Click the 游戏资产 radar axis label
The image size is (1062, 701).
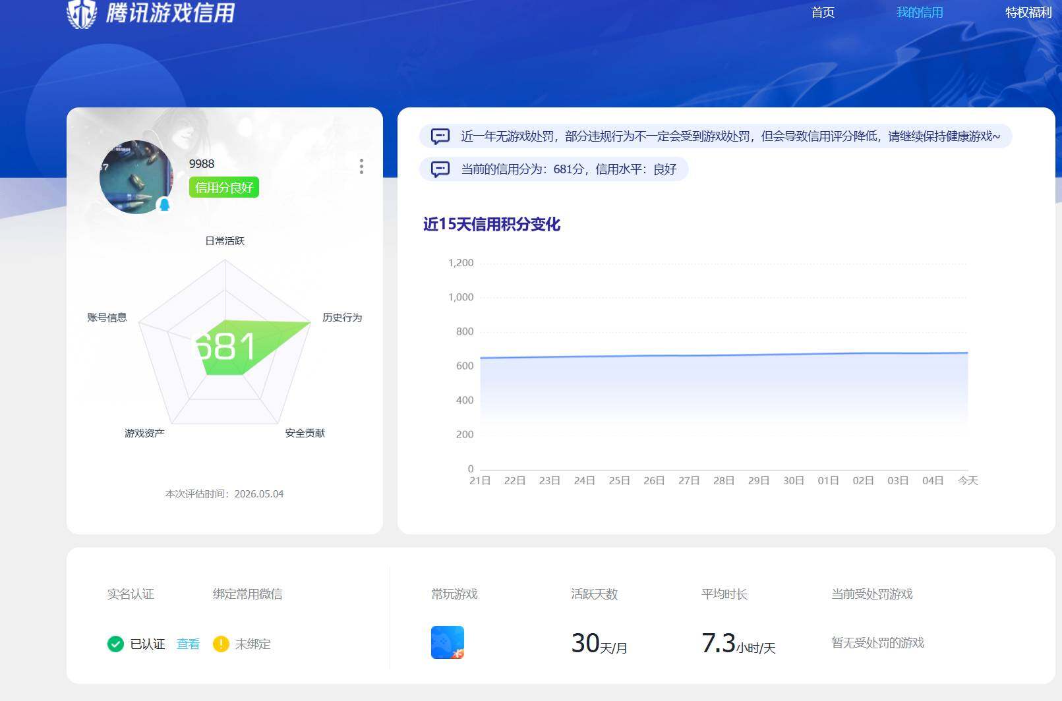[x=144, y=433]
